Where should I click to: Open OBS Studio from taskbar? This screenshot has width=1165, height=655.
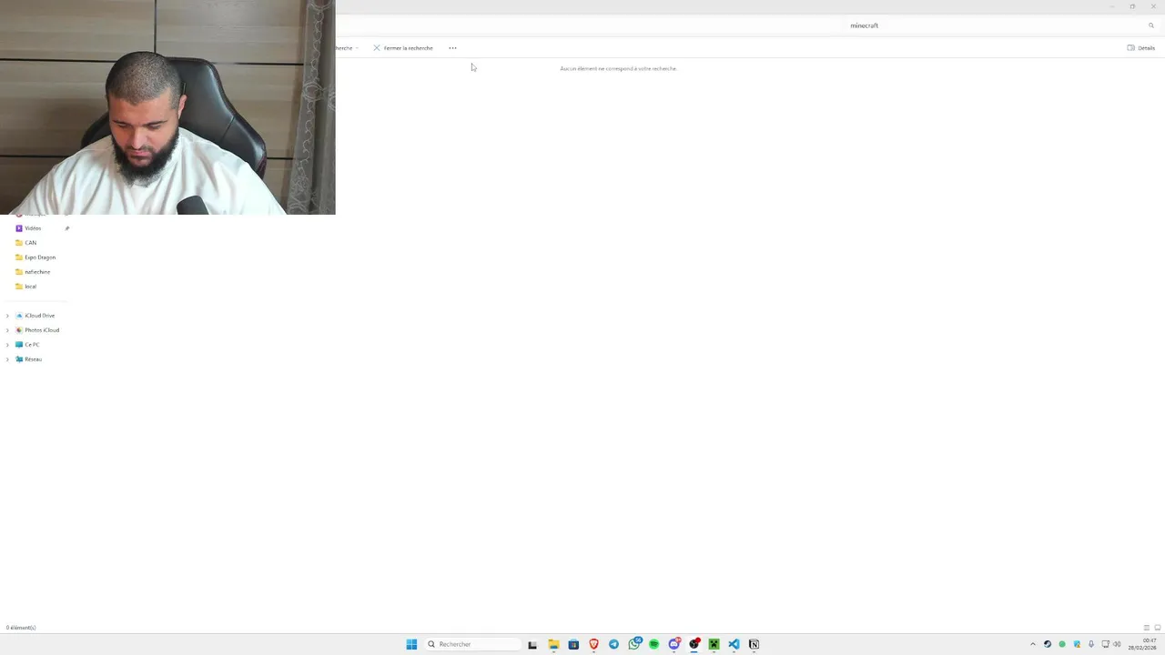[x=694, y=644]
